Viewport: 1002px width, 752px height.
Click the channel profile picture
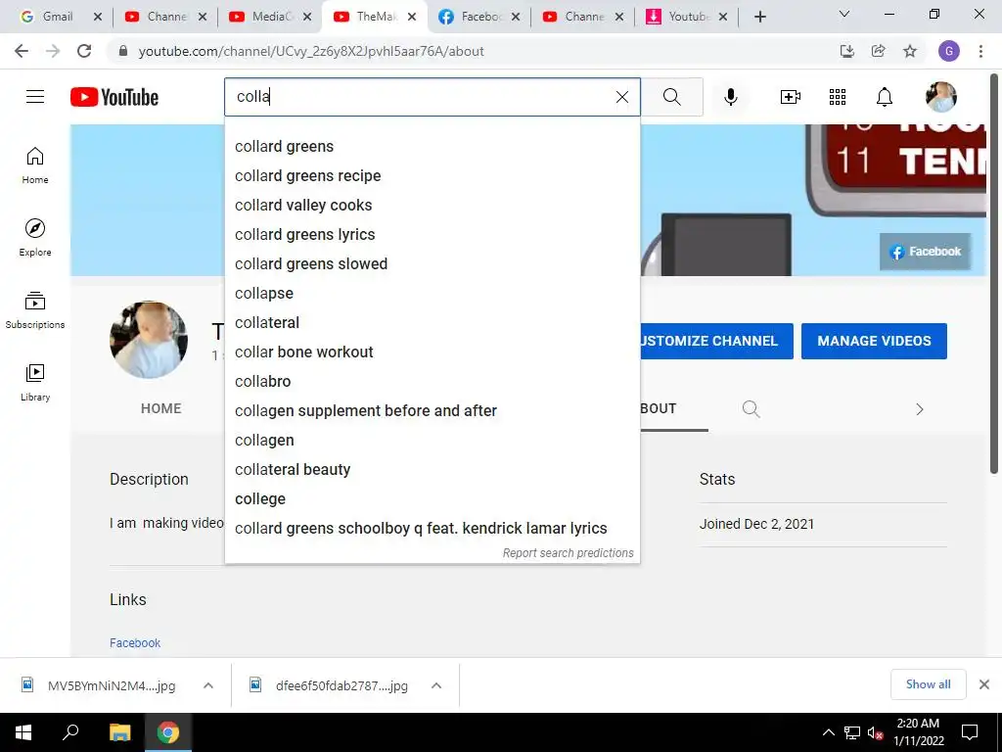(x=149, y=340)
